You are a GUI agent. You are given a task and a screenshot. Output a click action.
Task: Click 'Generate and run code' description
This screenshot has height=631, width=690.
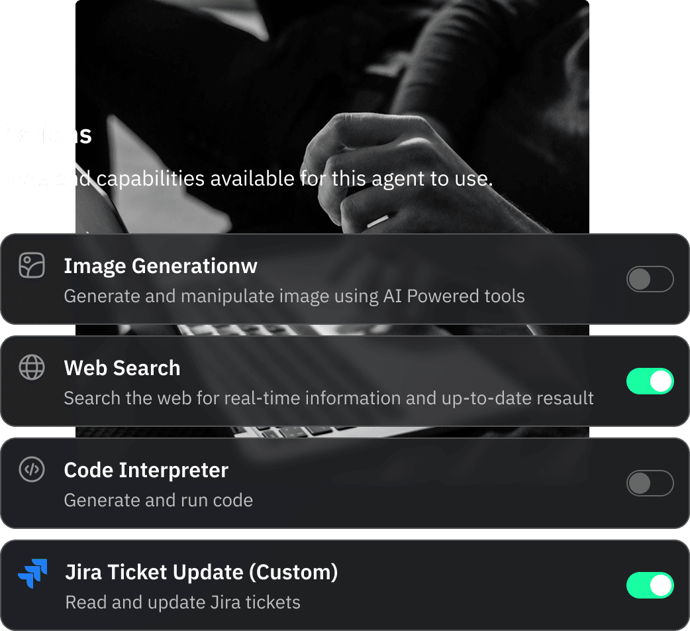coord(158,500)
